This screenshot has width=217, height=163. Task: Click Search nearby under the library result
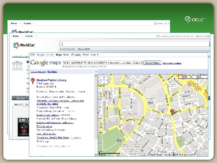57,91
